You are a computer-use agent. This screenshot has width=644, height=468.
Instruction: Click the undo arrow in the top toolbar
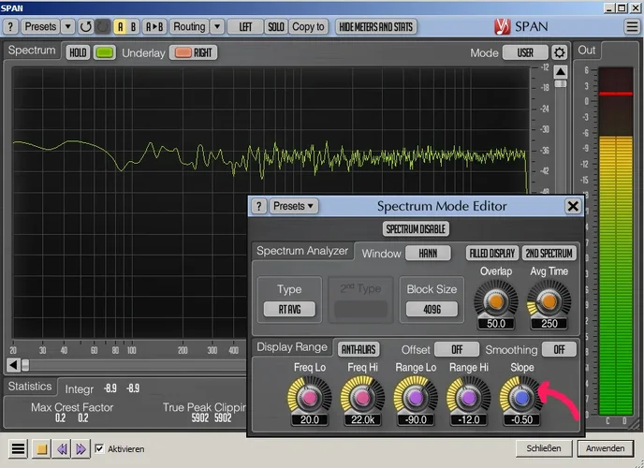(x=86, y=26)
